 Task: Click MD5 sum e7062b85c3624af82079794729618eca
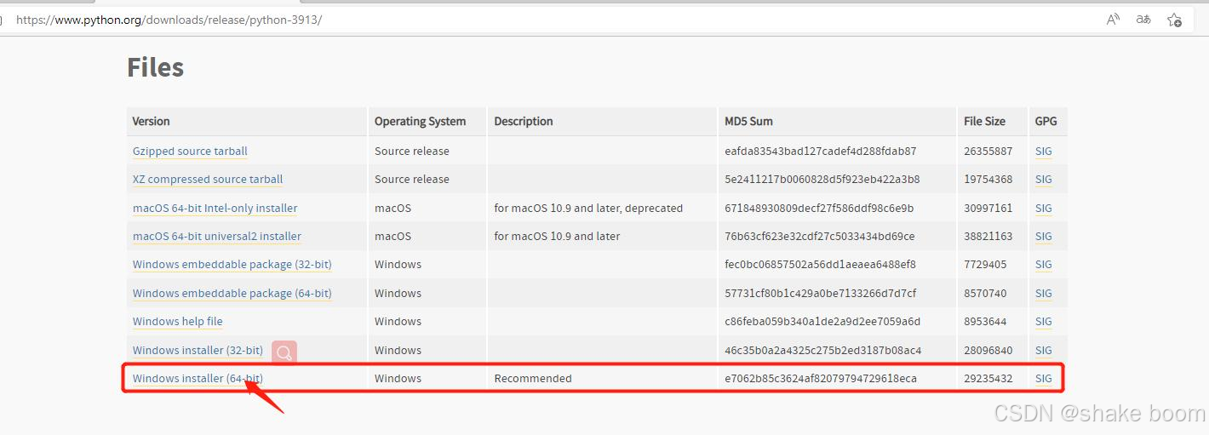pyautogui.click(x=821, y=379)
